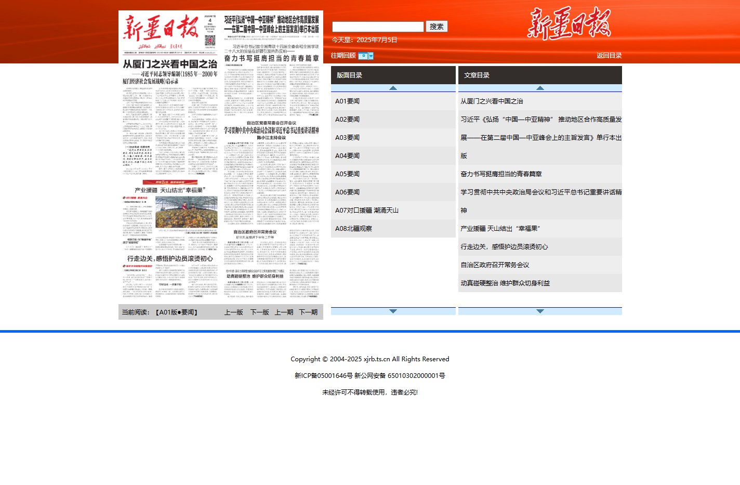
Task: Open article 习近平《弘扬"中国—中亚精神" in 文章目录
Action: tap(540, 138)
